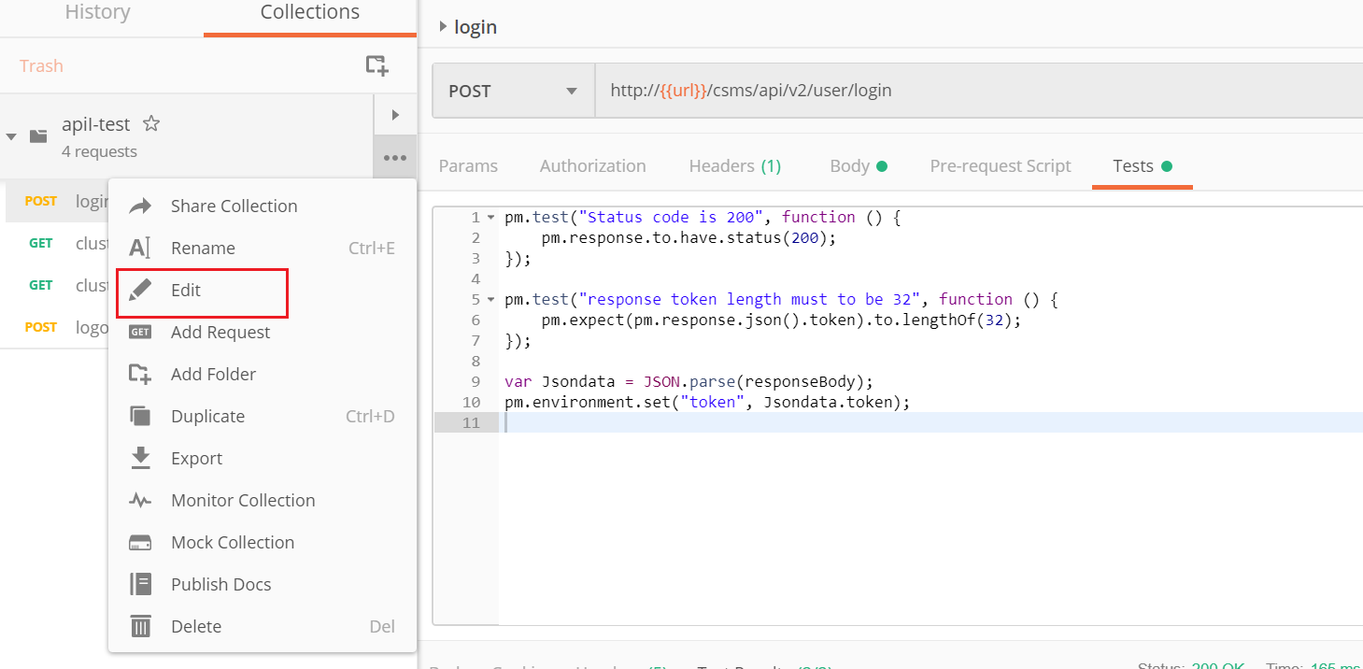Image resolution: width=1363 pixels, height=669 pixels.
Task: Click the apil-test collection name
Action: click(97, 123)
